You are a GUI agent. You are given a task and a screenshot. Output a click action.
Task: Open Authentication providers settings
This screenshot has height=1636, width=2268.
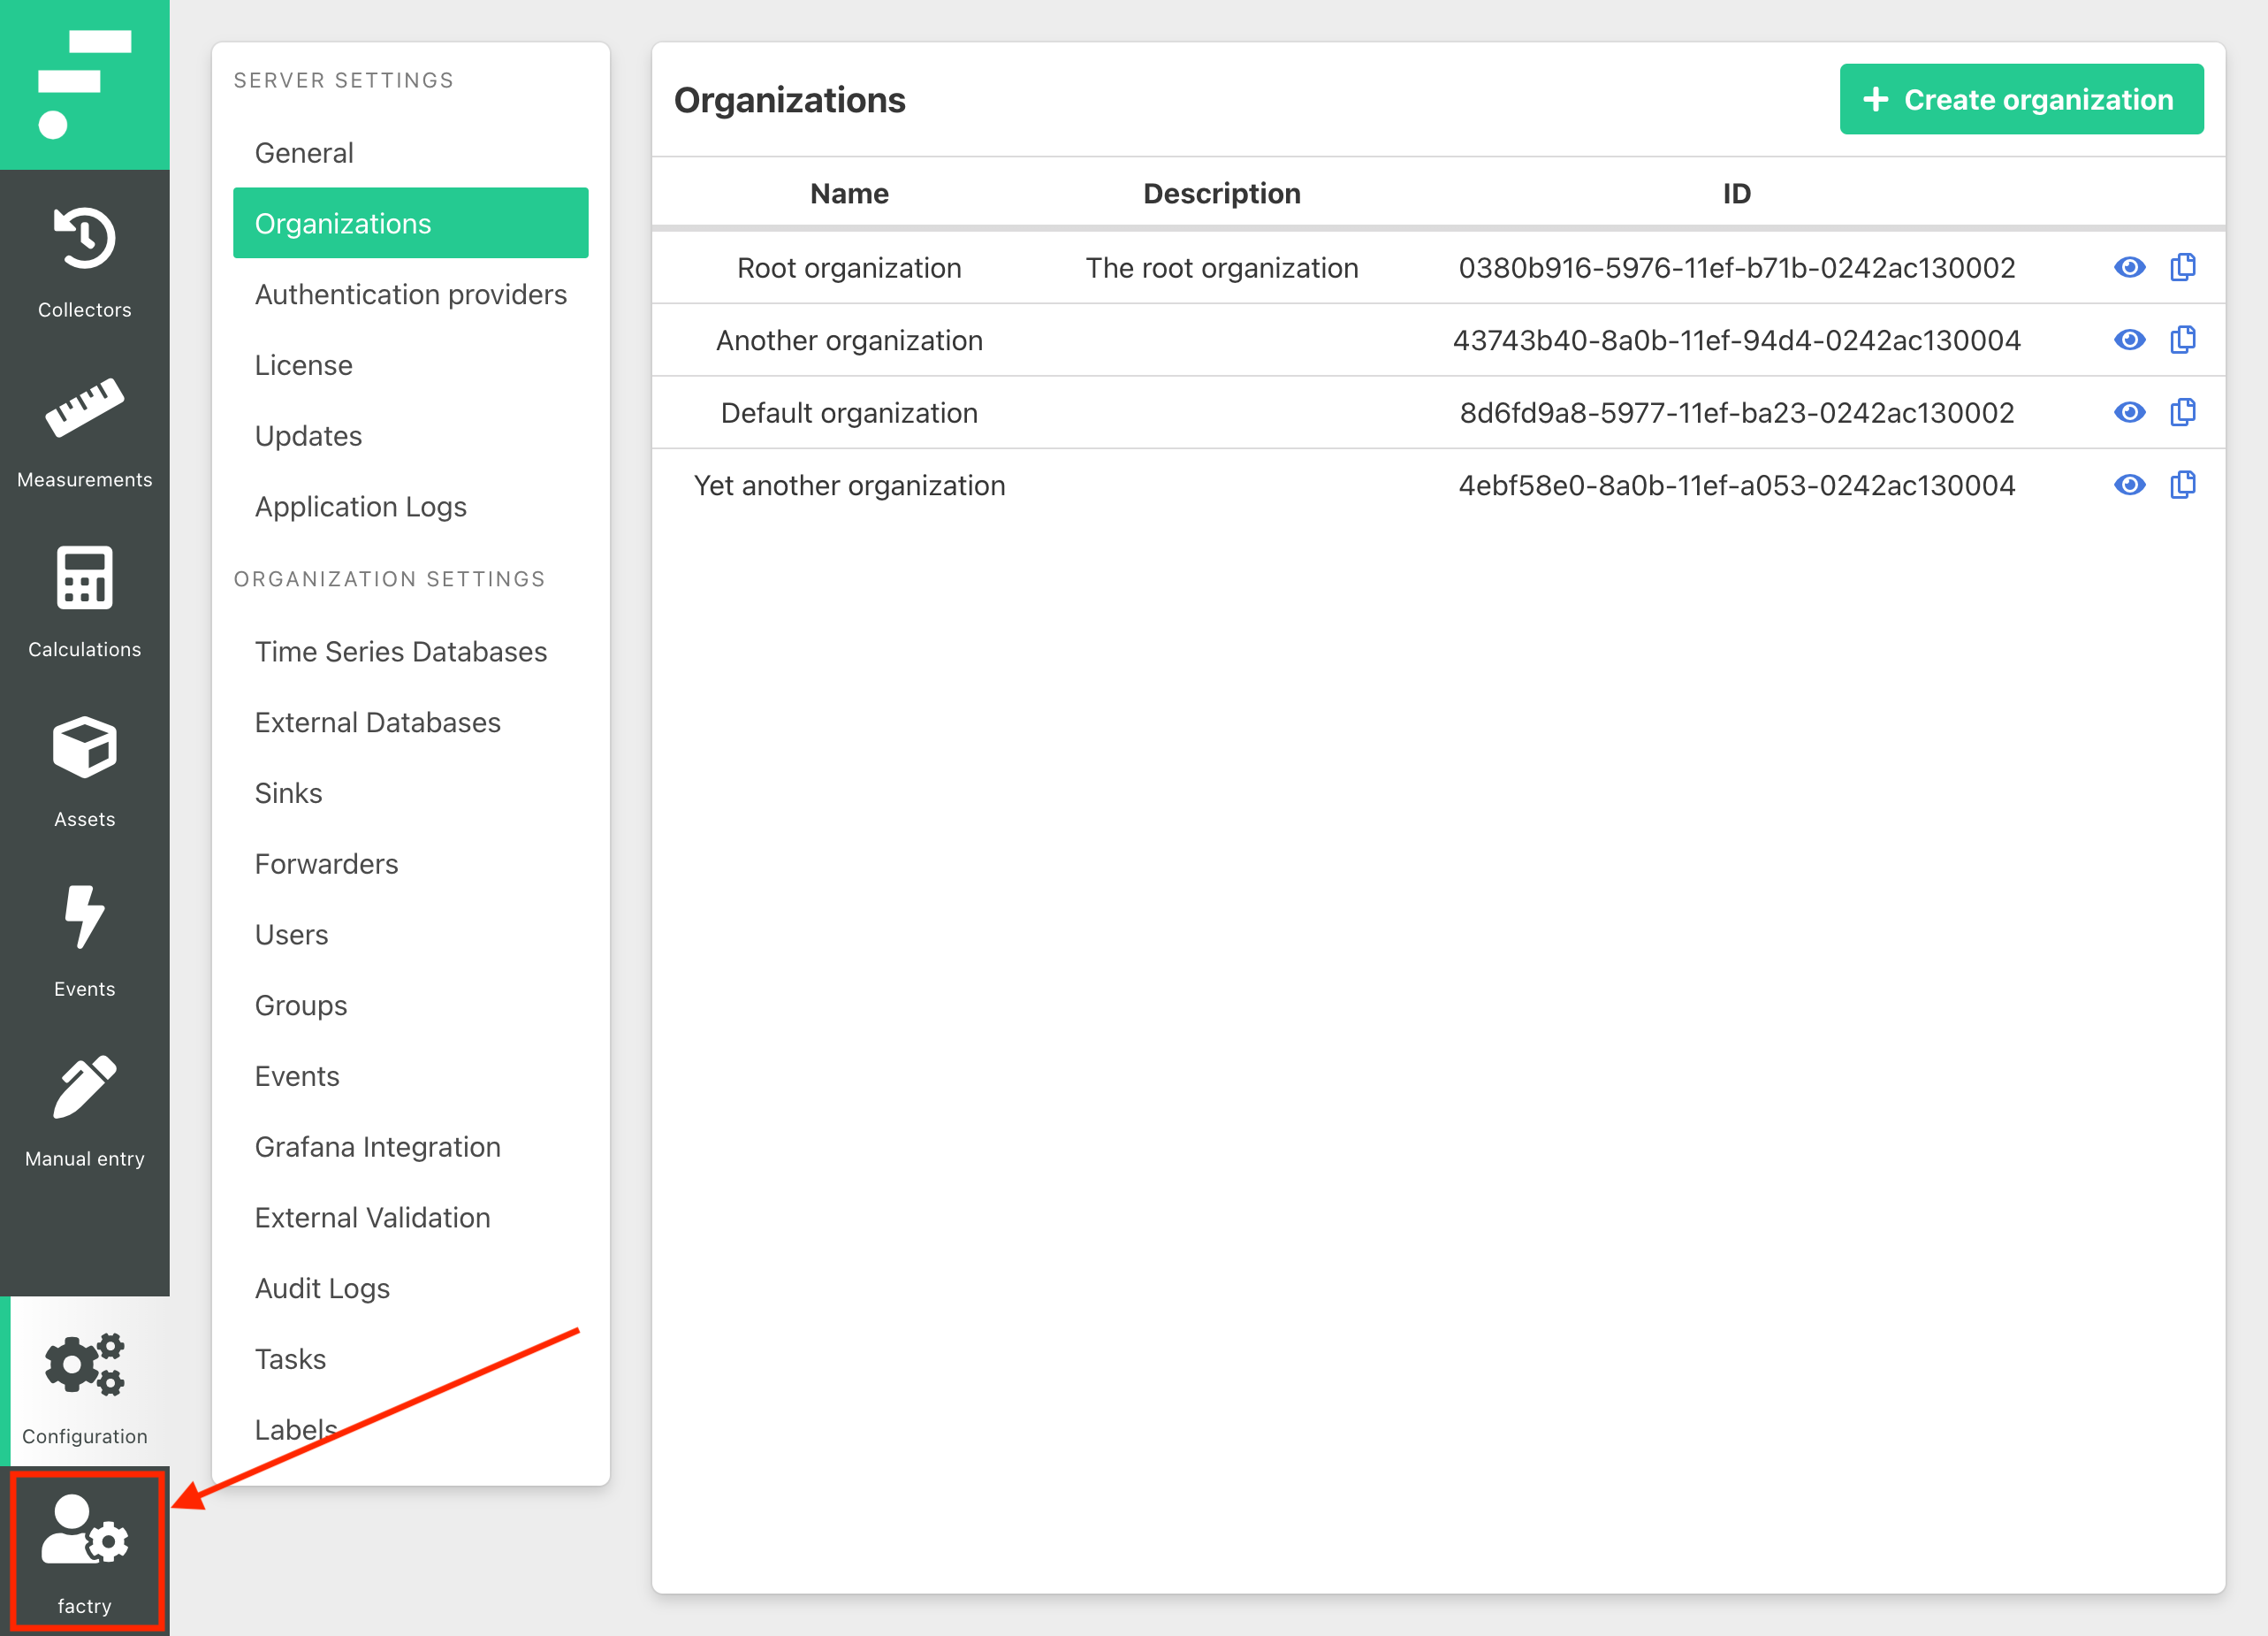(410, 294)
